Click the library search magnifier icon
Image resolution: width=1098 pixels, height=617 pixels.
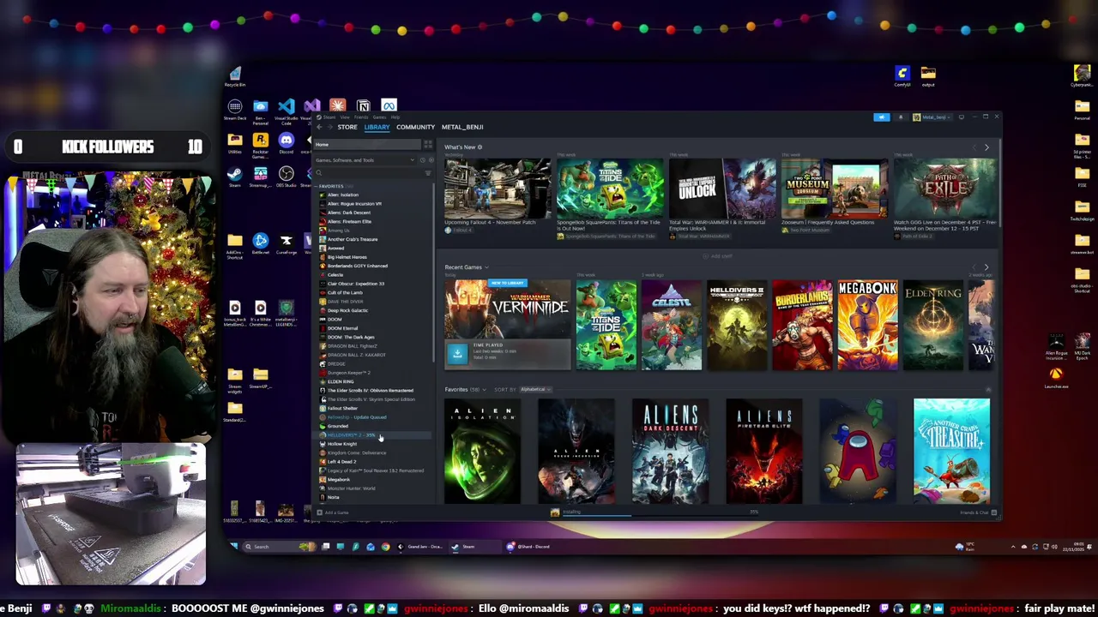pyautogui.click(x=319, y=173)
